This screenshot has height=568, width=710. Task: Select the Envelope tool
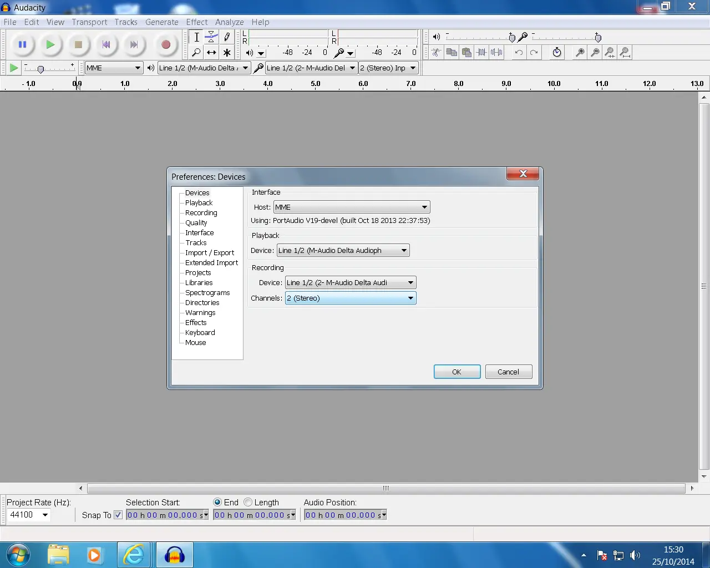[211, 37]
